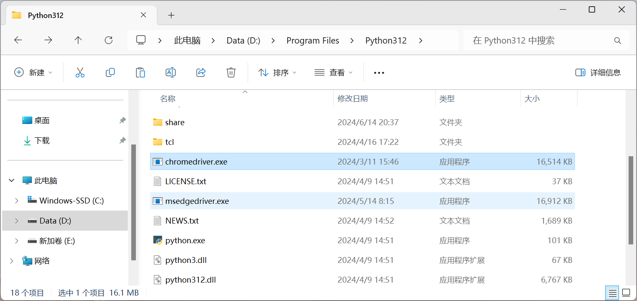Add a new tab with plus button

[171, 15]
